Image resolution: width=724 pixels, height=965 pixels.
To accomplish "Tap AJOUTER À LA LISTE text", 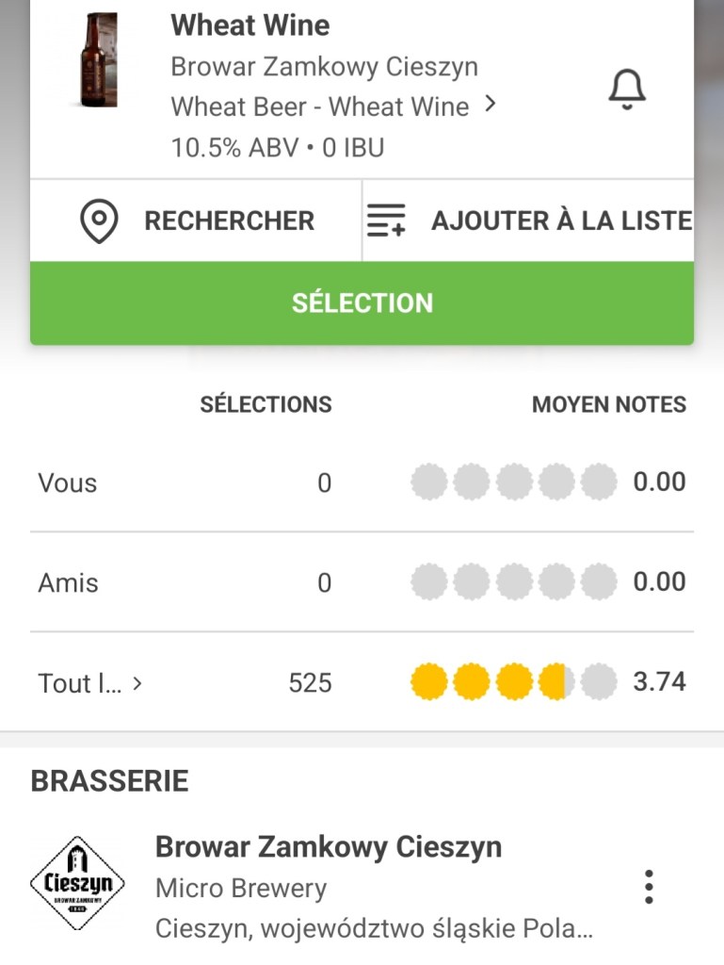I will point(561,221).
